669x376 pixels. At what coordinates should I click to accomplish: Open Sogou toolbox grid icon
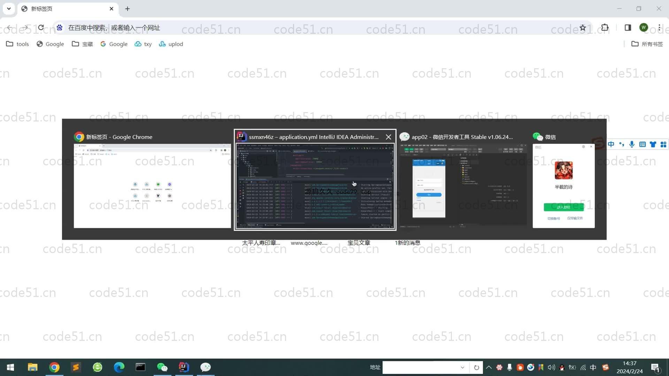[x=663, y=144]
